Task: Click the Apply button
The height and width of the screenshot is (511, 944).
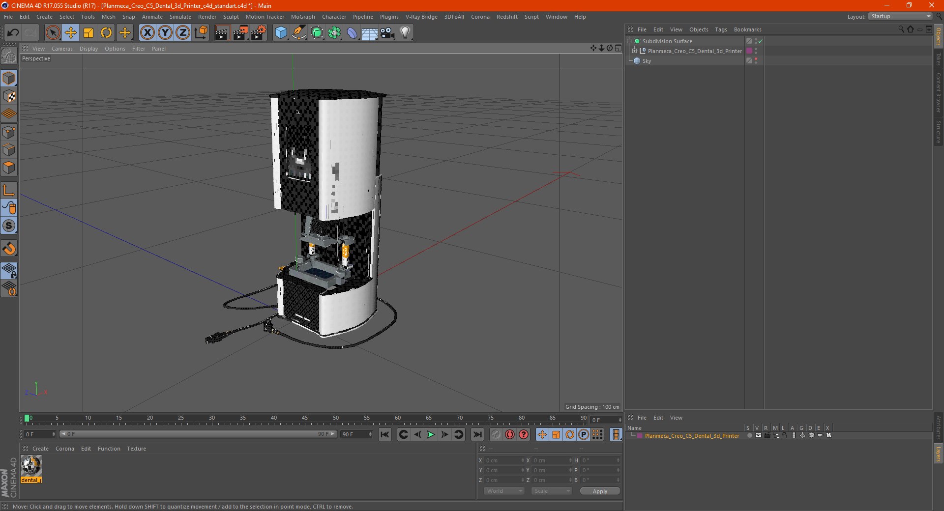Action: (x=600, y=491)
